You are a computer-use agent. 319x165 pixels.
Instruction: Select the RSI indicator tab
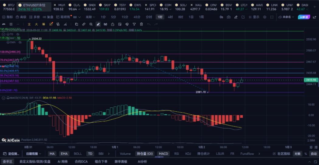(x=177, y=154)
